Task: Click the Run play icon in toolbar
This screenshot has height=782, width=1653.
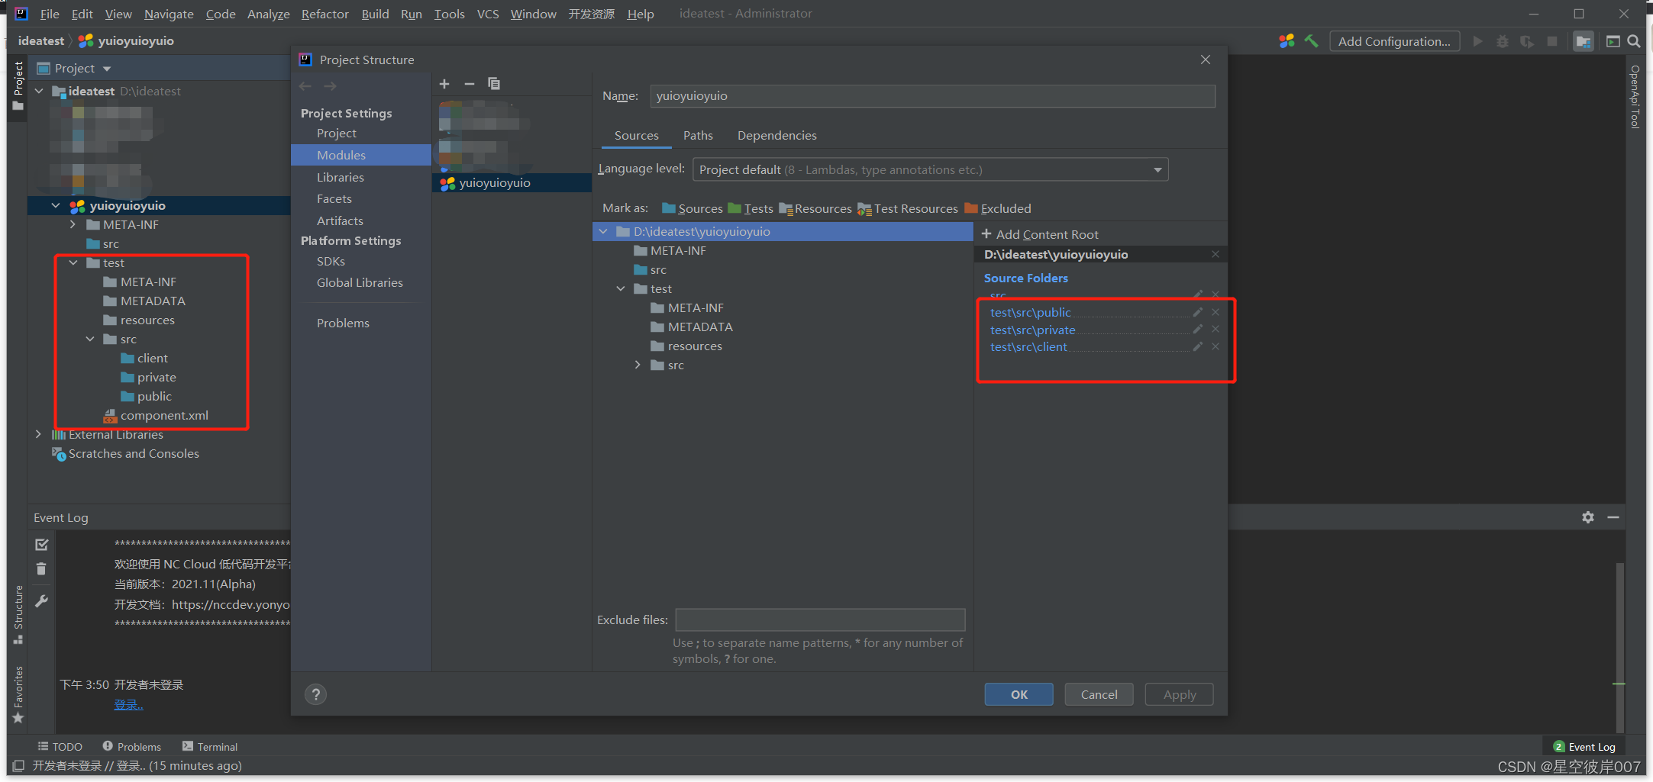Action: (x=1477, y=41)
